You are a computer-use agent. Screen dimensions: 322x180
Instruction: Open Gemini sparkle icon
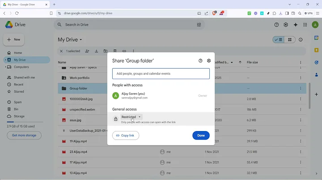[x=296, y=25]
